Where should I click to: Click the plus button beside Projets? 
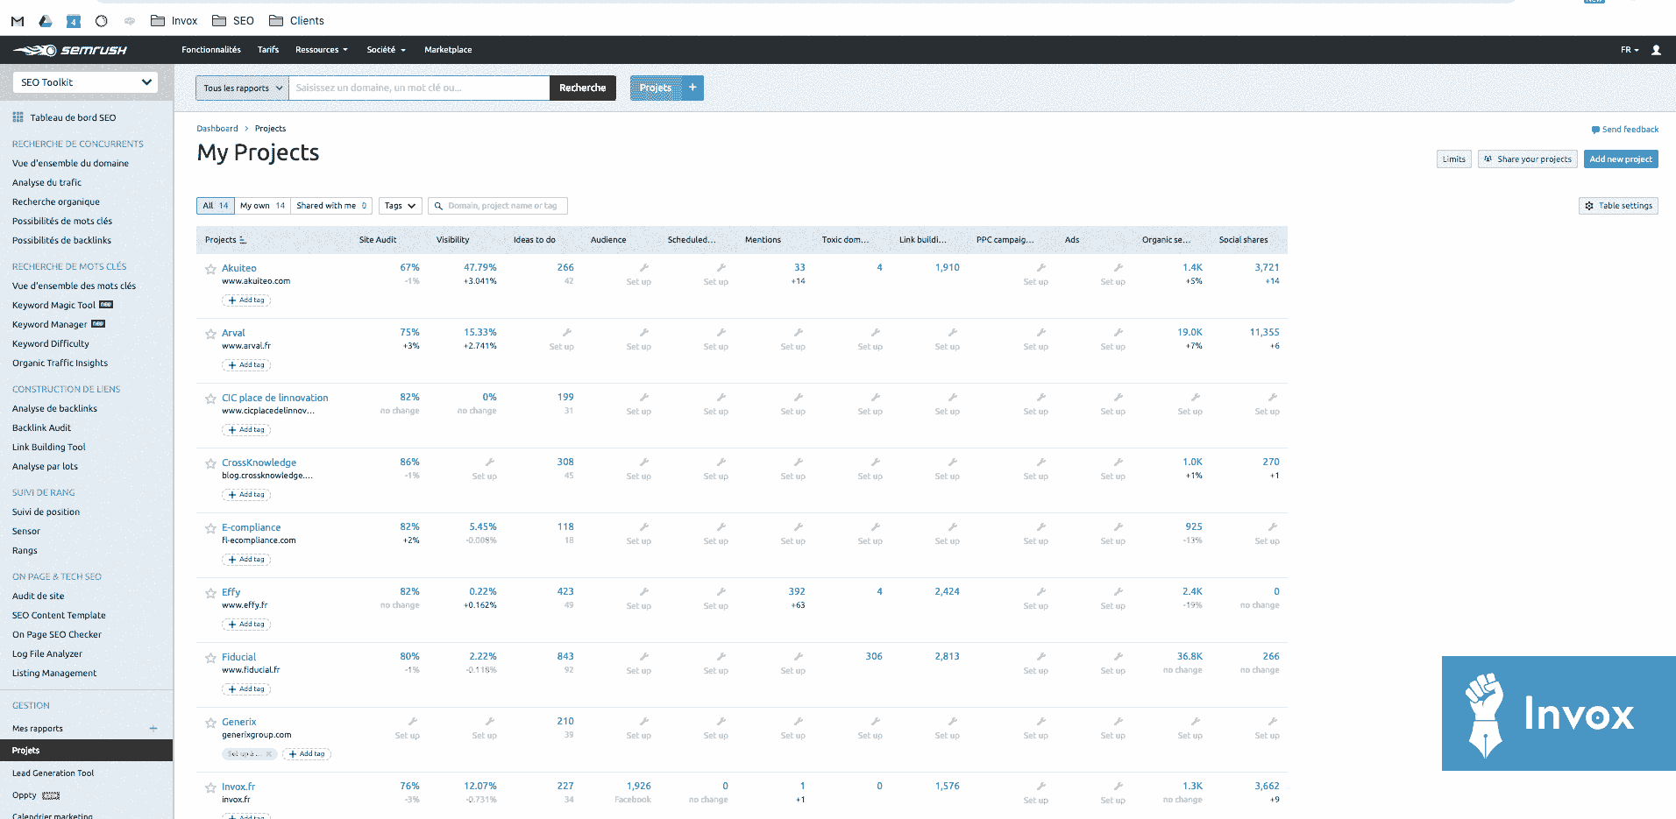(692, 88)
